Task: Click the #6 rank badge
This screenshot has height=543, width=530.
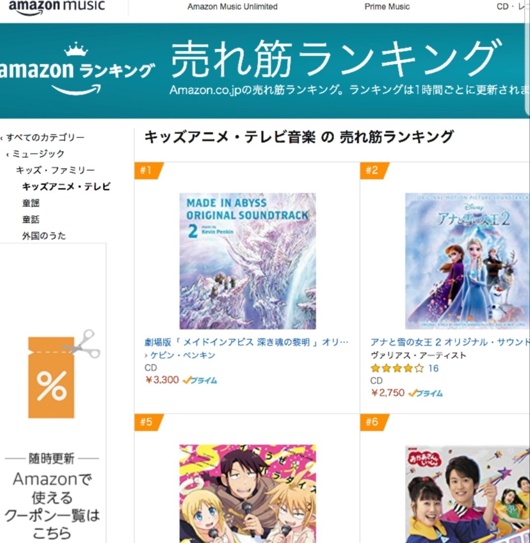Action: click(x=374, y=422)
